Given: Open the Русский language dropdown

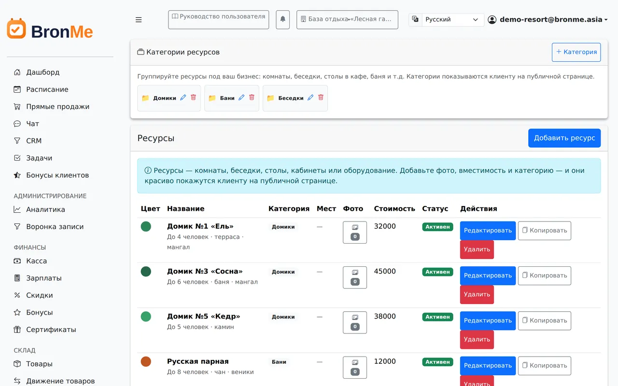Looking at the screenshot, I should (452, 20).
